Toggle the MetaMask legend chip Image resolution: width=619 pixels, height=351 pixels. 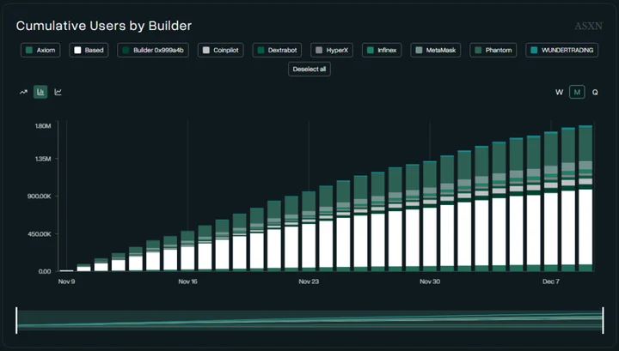pos(435,50)
